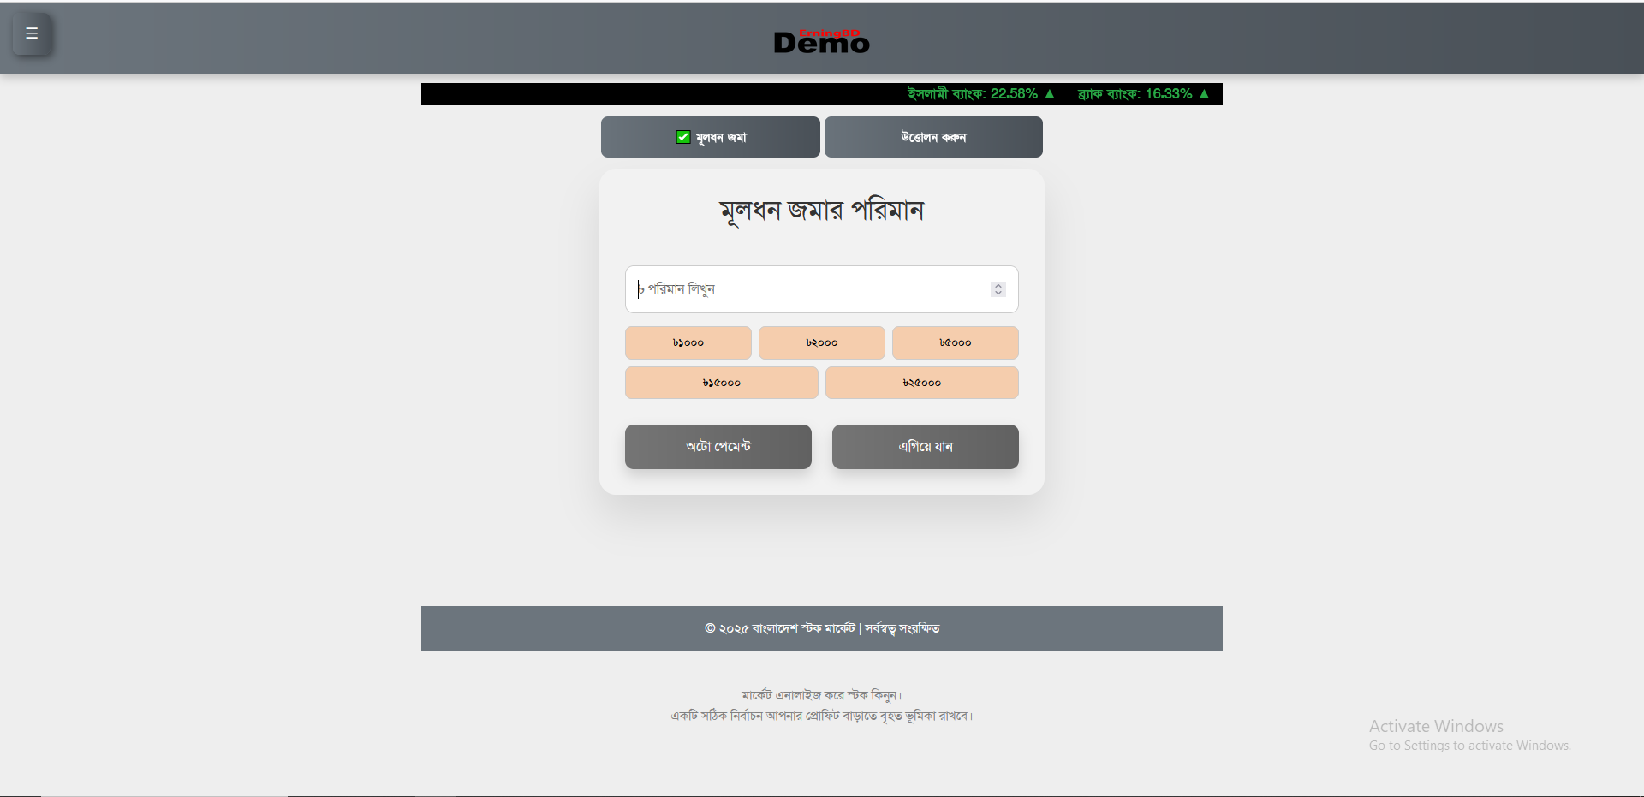
Task: Click the green checkmark icon on মূলধন জমা
Action: coord(683,137)
